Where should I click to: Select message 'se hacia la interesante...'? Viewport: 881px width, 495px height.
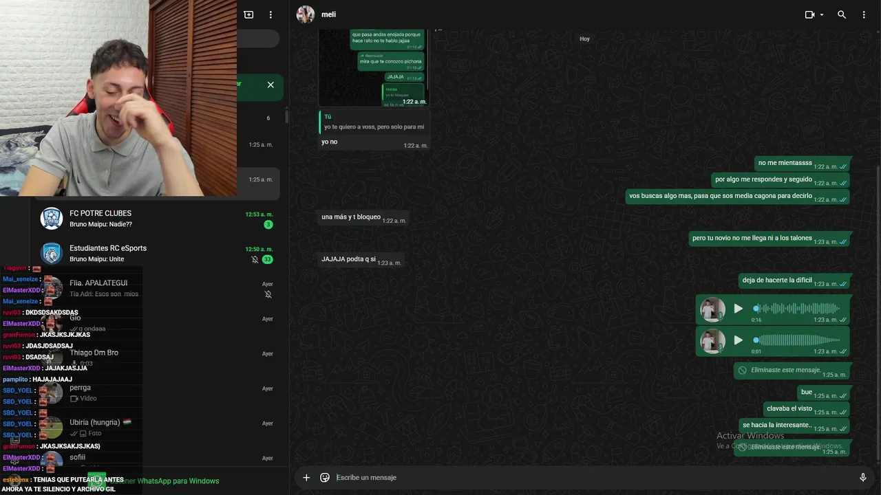(x=794, y=426)
